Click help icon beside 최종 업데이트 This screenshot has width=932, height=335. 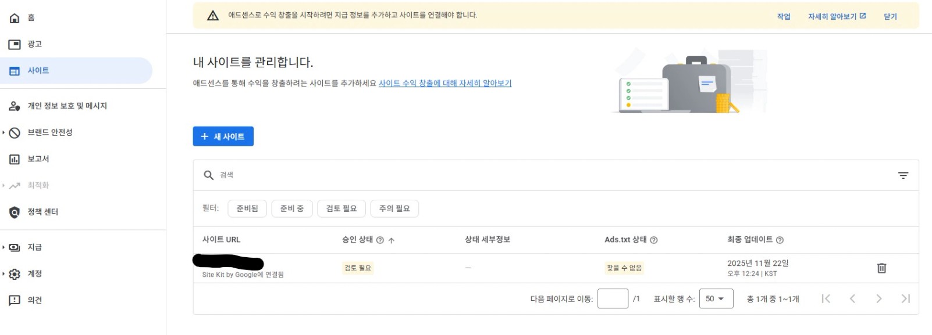[780, 240]
